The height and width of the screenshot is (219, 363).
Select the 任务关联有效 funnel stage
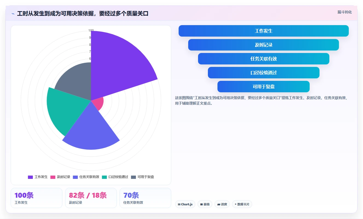tap(264, 59)
